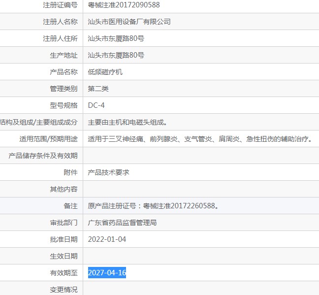Click the registration number 粤械注准20172090588

[x=124, y=5]
